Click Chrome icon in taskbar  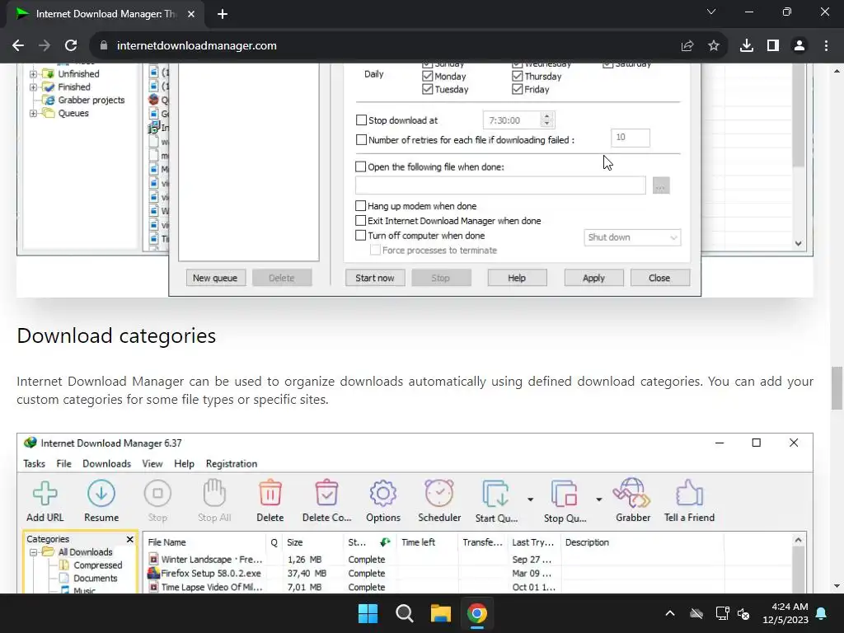coord(477,613)
